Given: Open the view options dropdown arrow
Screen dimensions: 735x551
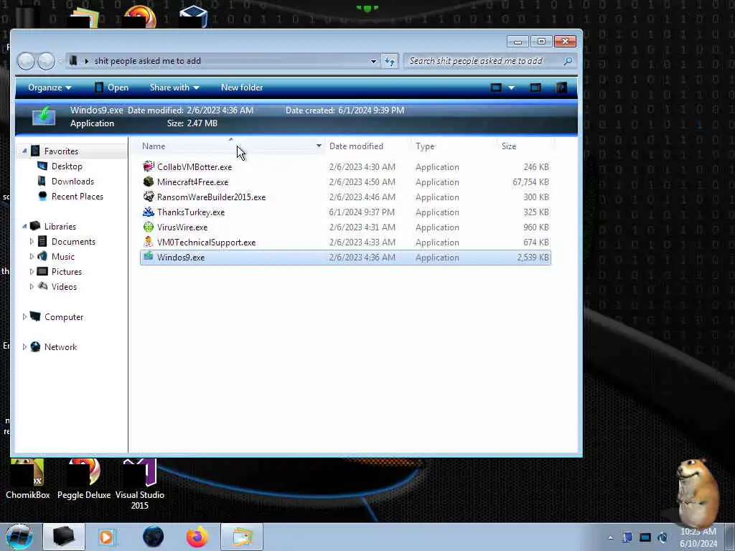Looking at the screenshot, I should point(511,88).
